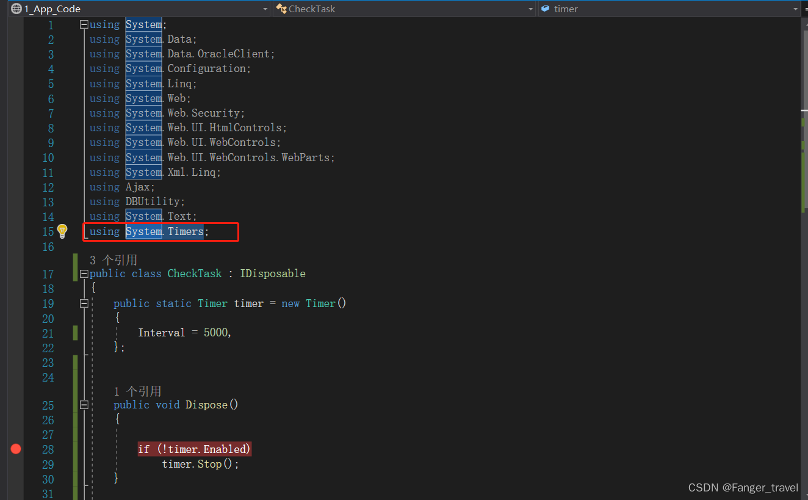
Task: Open the 1_App_Code breadcrumb dropdown
Action: point(264,9)
